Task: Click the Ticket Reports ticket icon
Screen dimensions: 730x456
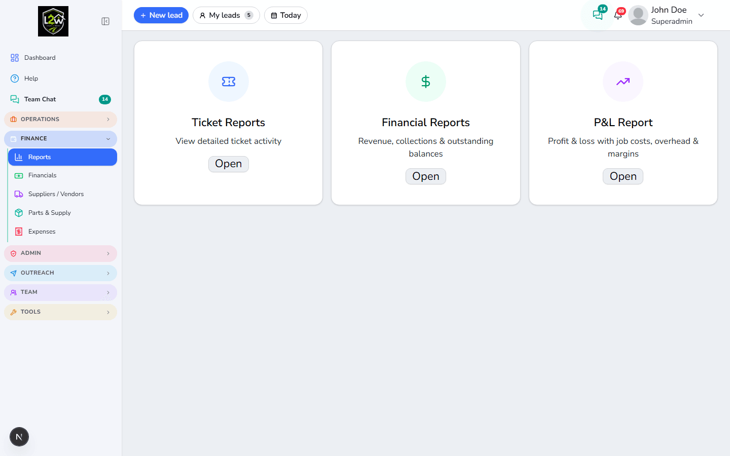Action: pos(229,82)
